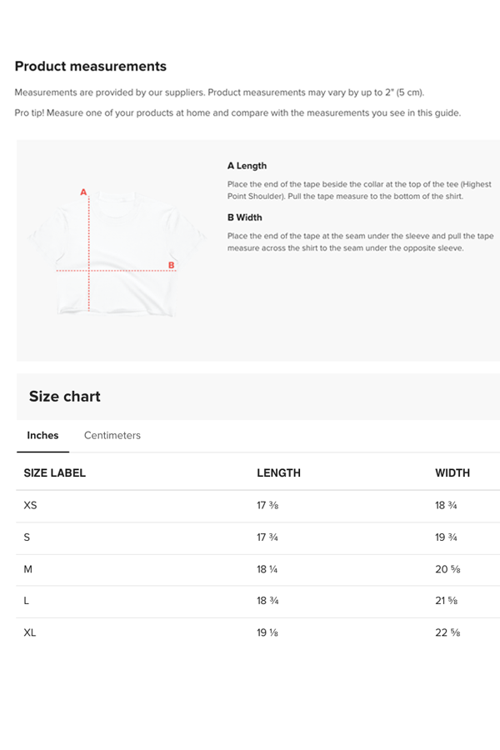This screenshot has width=500, height=750.
Task: Select the XS size row
Action: (31, 505)
